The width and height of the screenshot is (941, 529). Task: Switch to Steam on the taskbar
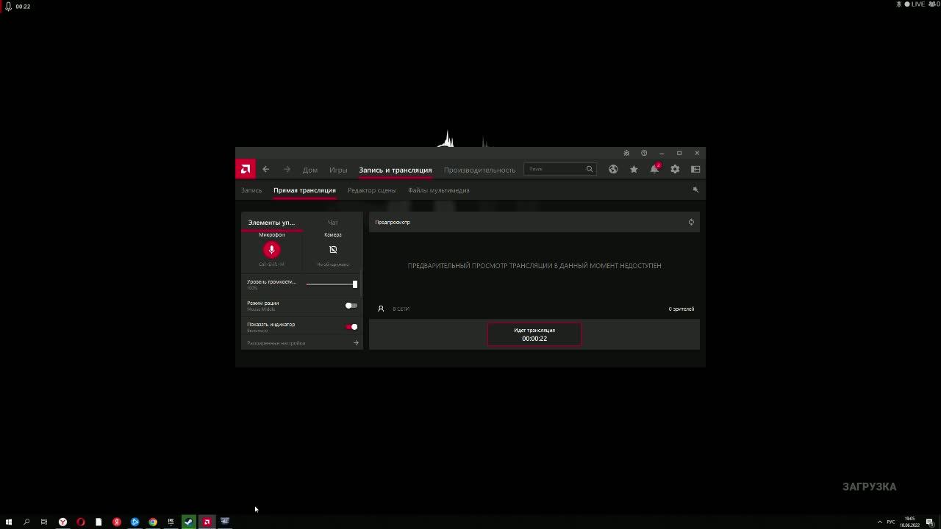pos(189,522)
